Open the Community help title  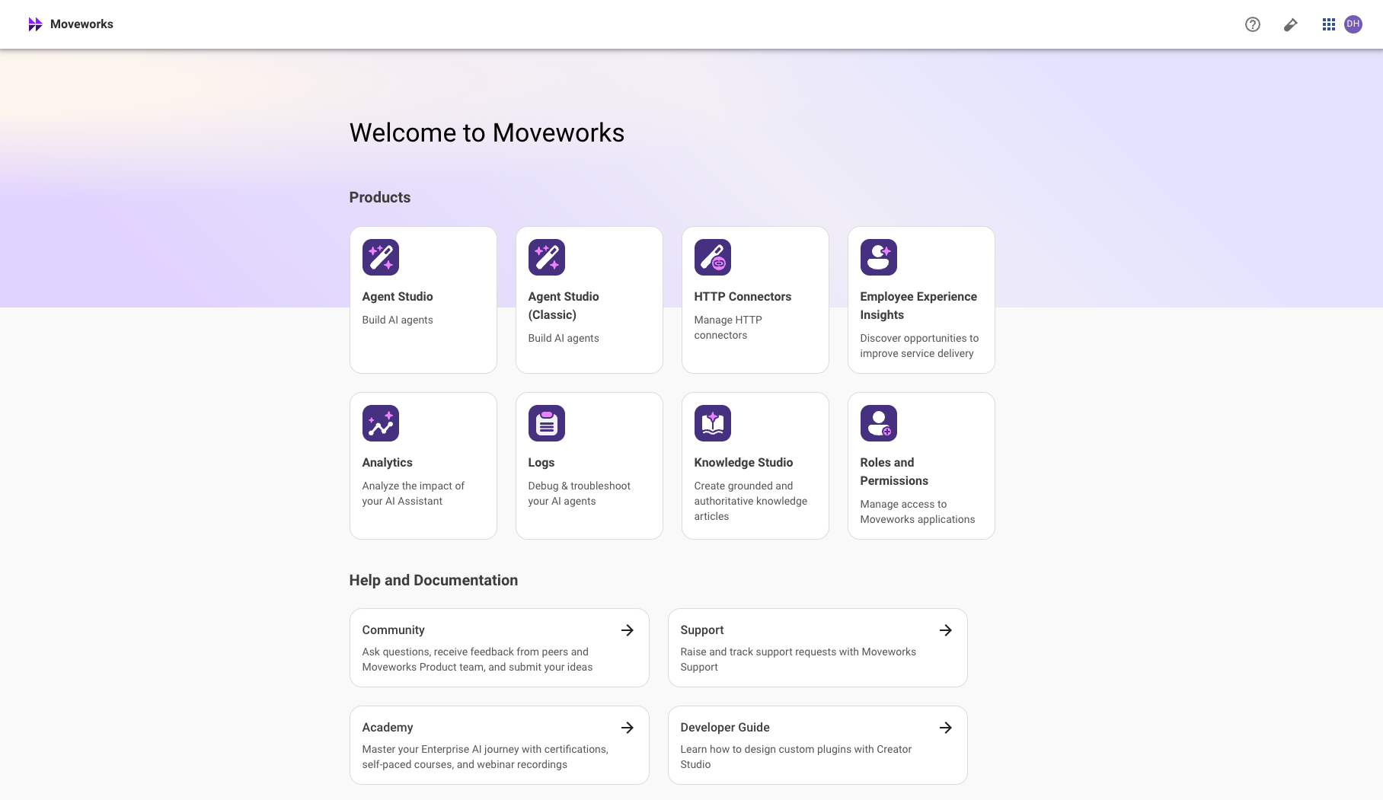(394, 630)
